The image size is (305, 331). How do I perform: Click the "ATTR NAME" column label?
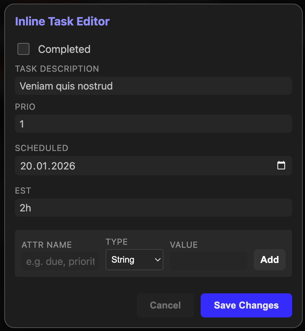[47, 245]
